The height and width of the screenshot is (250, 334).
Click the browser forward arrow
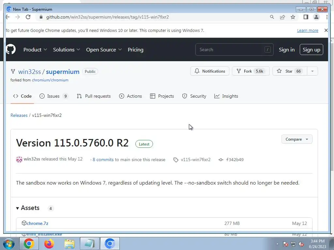pos(18,17)
